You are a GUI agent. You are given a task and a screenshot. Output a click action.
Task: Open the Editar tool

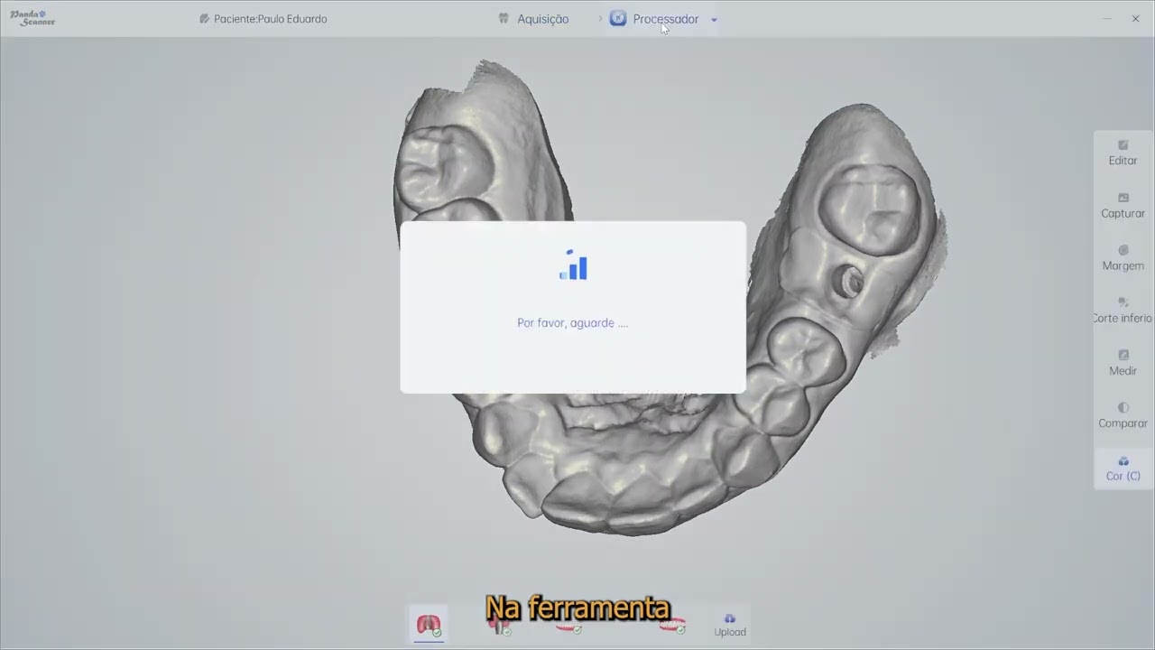point(1123,153)
